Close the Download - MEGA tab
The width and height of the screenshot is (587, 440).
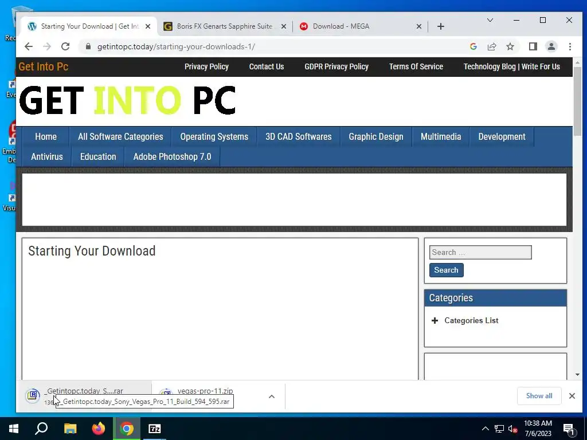(419, 26)
